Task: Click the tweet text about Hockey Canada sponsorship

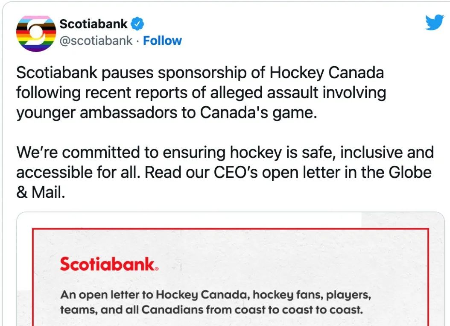Action: [201, 92]
